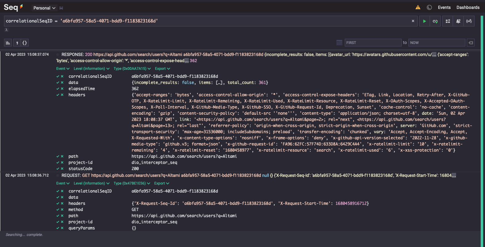Open Level (Information) dropdown in the REQUEST event
The width and height of the screenshot is (485, 247).
(x=92, y=183)
